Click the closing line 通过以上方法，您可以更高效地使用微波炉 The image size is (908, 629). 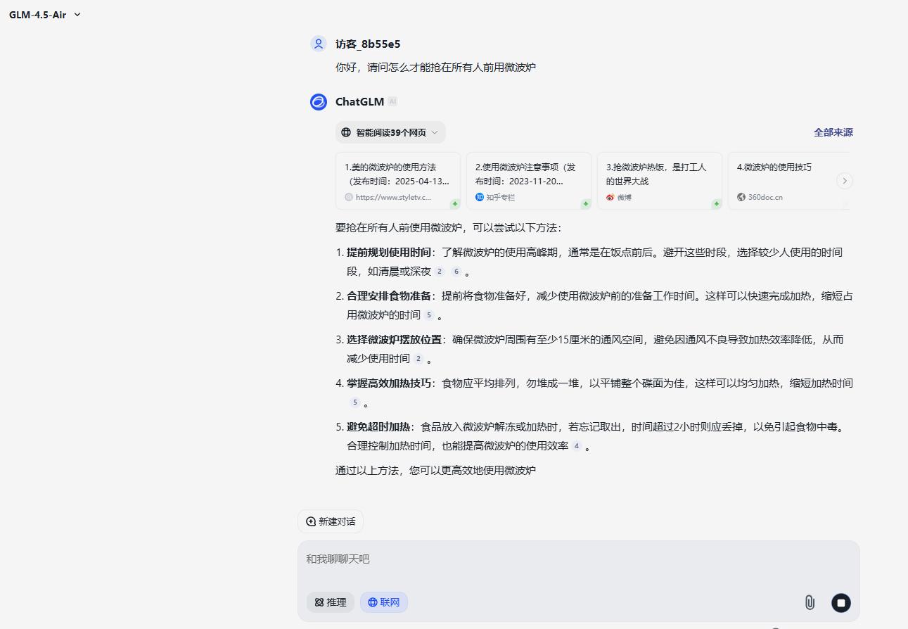[435, 470]
